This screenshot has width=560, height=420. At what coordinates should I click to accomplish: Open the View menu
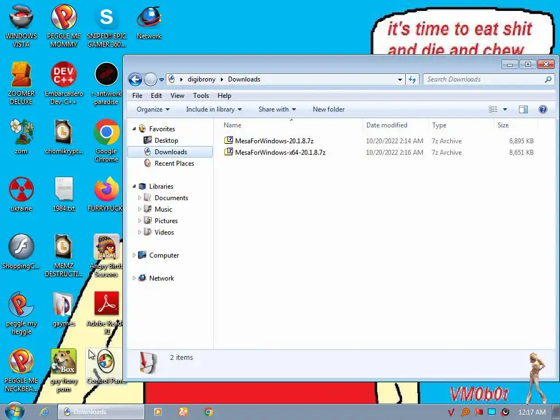[x=177, y=96]
